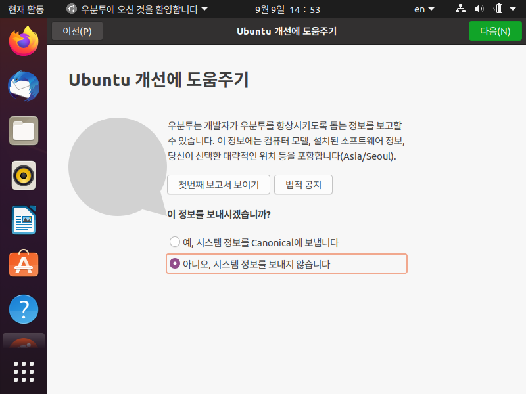Expand the system menu arrow
526x394 pixels.
pyautogui.click(x=513, y=9)
